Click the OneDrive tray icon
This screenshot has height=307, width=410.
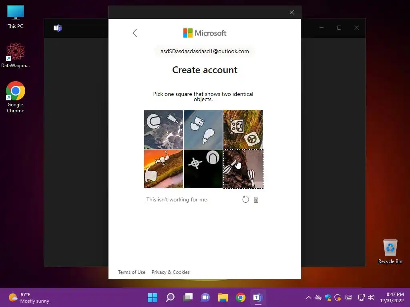tap(318, 297)
